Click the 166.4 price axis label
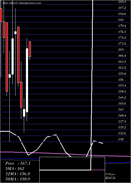The height and width of the screenshot is (183, 131). tap(122, 56)
